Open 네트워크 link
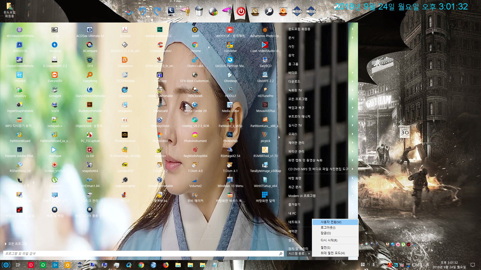Viewport: 481px width, 270px height. [294, 222]
